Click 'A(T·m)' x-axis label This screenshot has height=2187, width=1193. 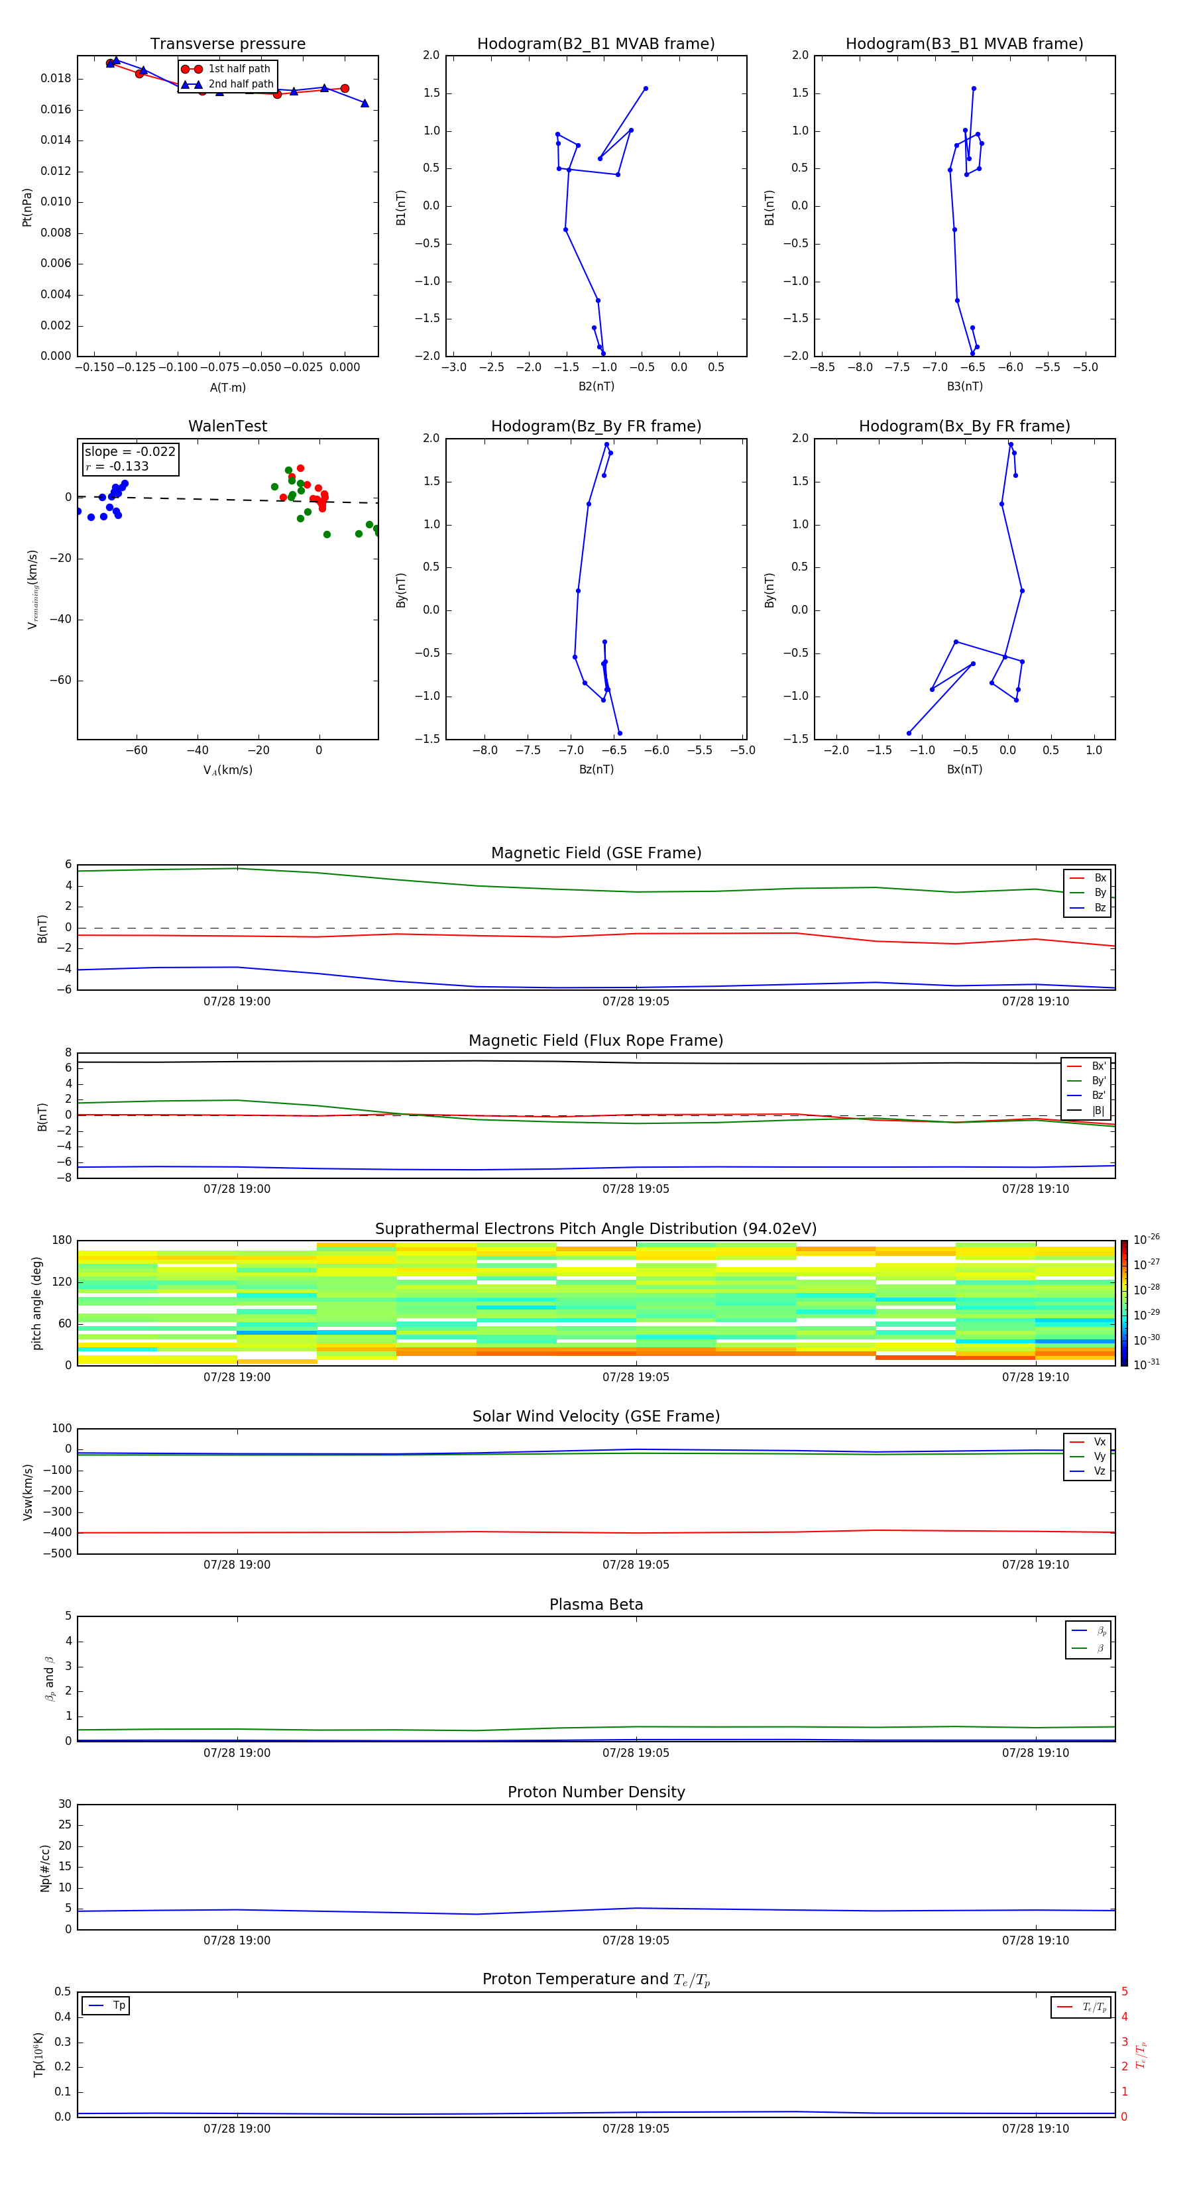click(227, 388)
